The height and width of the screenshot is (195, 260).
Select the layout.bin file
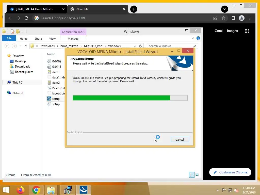pyautogui.click(x=56, y=93)
